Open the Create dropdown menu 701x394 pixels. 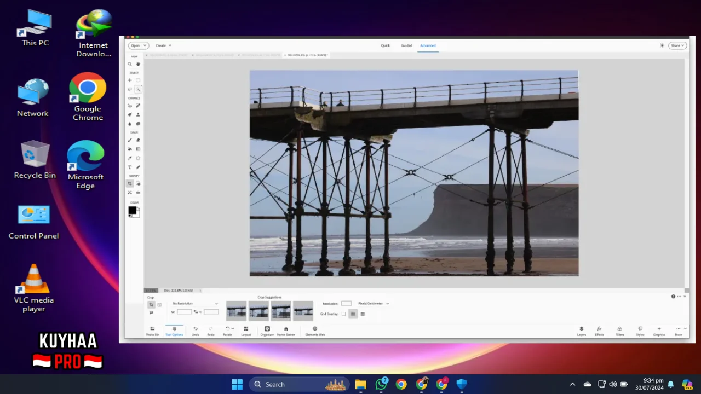163,45
